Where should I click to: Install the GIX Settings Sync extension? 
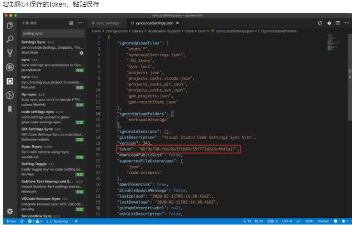pyautogui.click(x=79, y=140)
